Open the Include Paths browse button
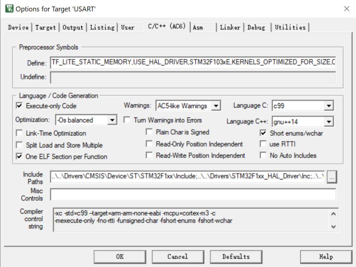This screenshot has height=267, width=356. click(x=332, y=177)
